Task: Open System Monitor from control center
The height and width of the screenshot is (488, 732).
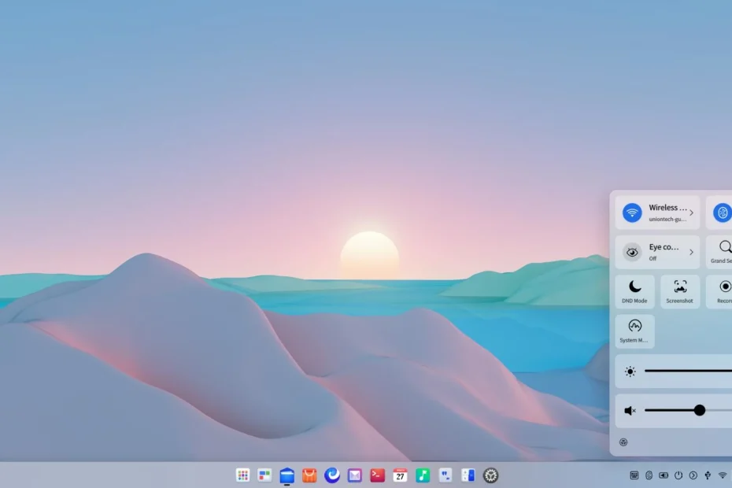Action: click(x=634, y=331)
